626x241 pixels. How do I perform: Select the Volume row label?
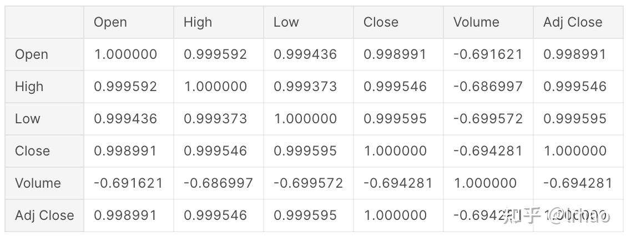tap(38, 183)
